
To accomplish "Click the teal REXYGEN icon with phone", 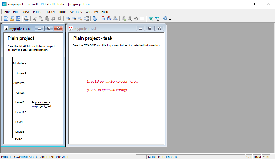I will pos(157,19).
